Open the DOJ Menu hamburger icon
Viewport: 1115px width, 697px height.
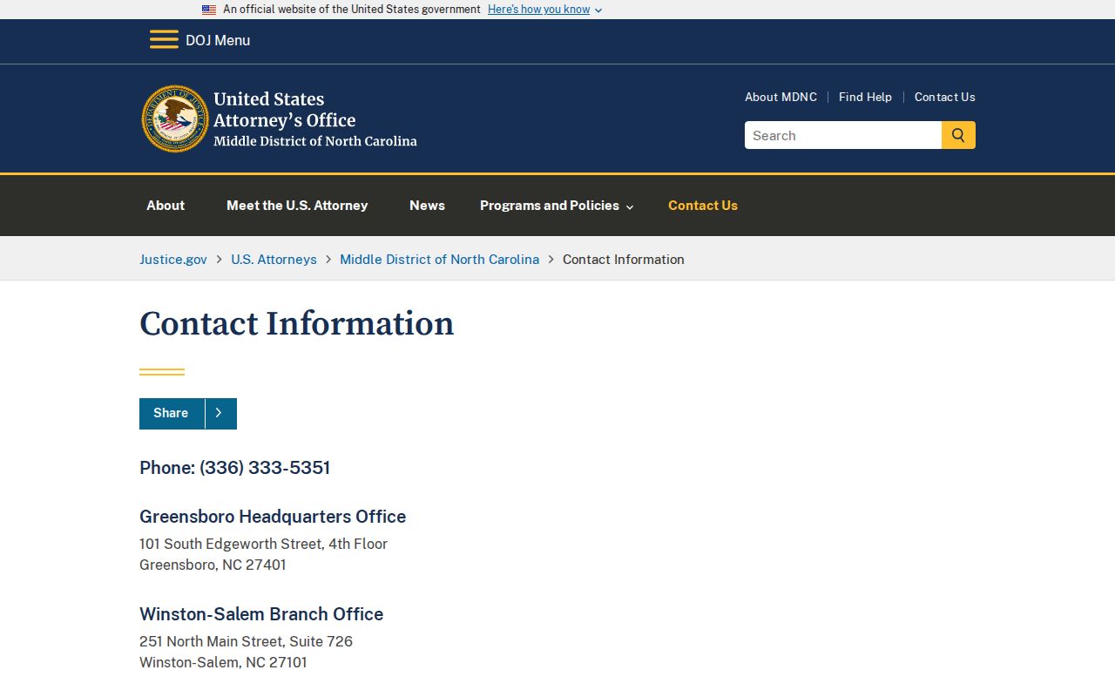(164, 40)
